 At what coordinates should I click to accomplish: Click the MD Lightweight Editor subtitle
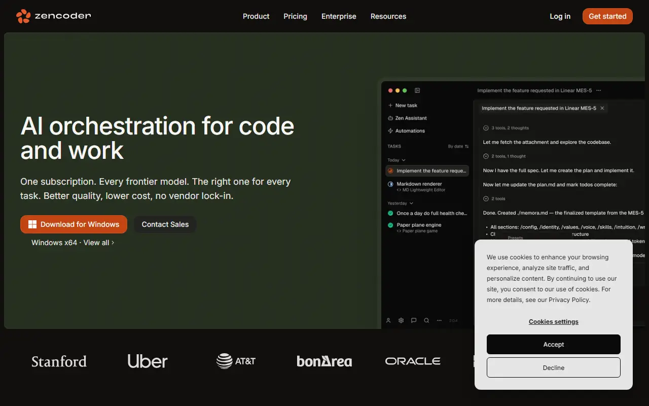coord(421,190)
